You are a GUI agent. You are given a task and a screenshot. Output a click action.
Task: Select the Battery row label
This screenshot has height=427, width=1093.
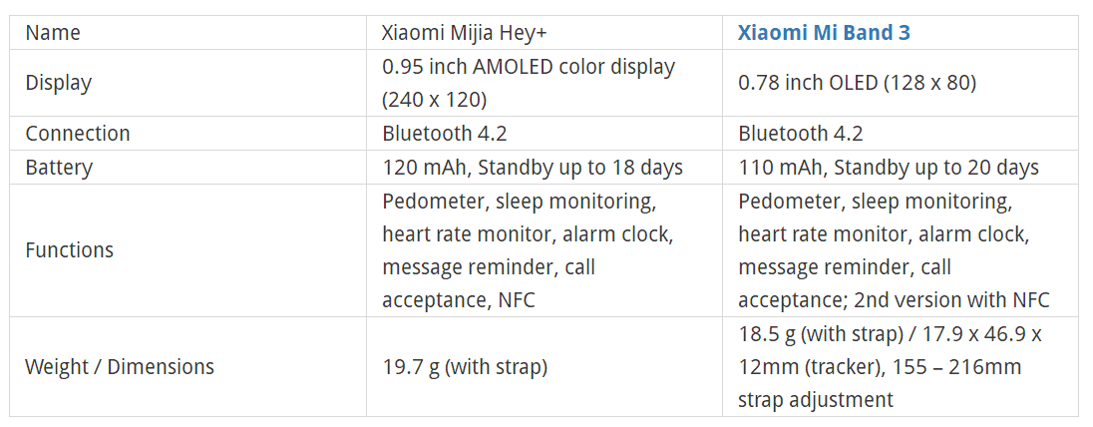(58, 168)
